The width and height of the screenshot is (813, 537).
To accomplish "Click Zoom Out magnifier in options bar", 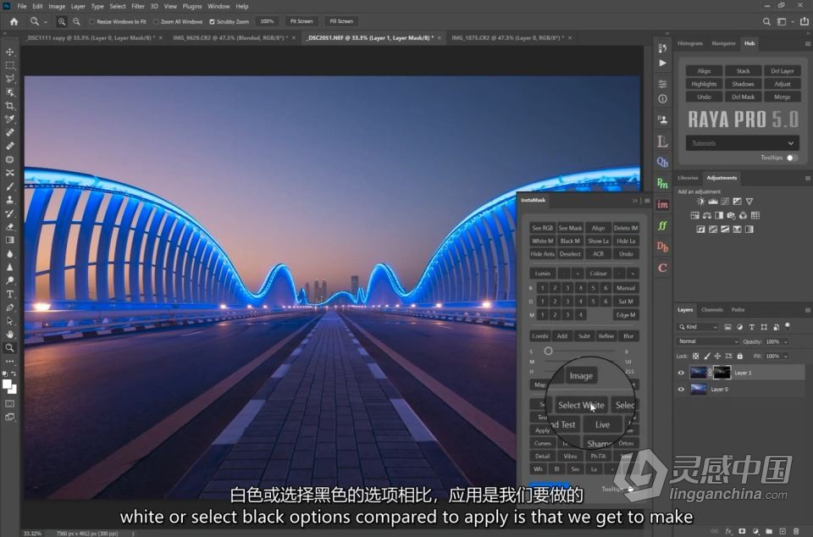I will click(x=76, y=21).
